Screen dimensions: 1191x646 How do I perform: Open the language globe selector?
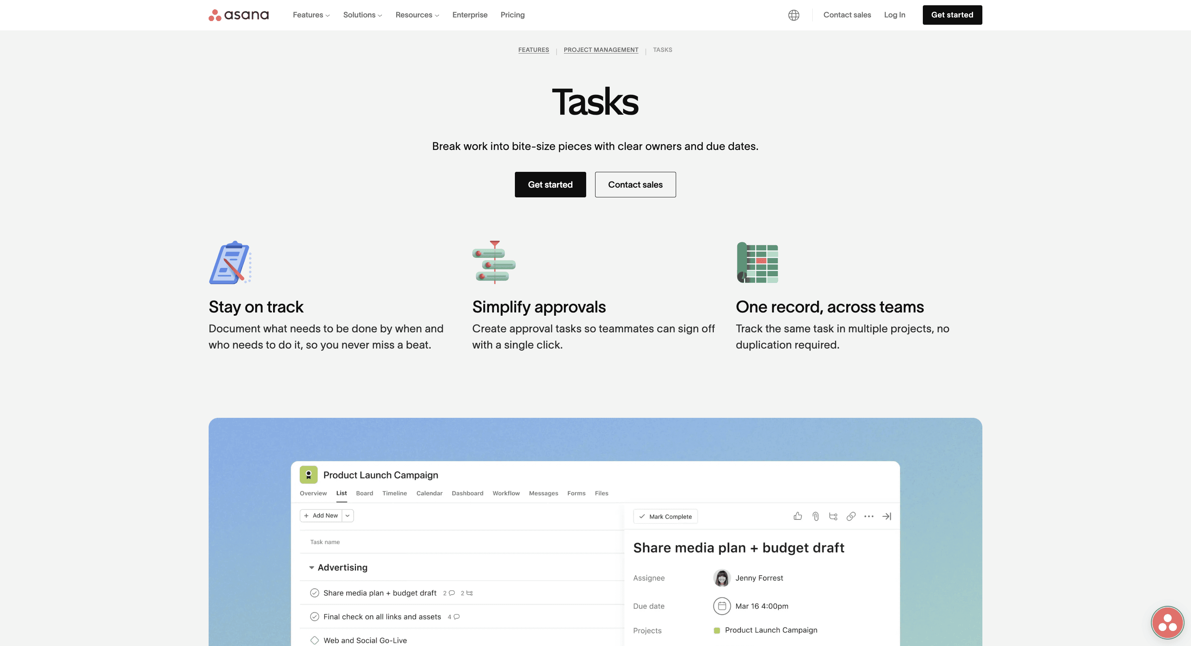click(793, 15)
